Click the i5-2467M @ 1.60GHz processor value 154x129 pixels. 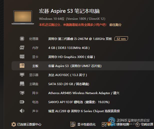coord(80,39)
